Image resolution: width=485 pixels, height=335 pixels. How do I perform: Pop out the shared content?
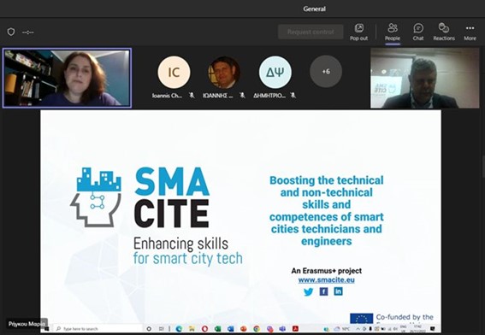pyautogui.click(x=358, y=32)
